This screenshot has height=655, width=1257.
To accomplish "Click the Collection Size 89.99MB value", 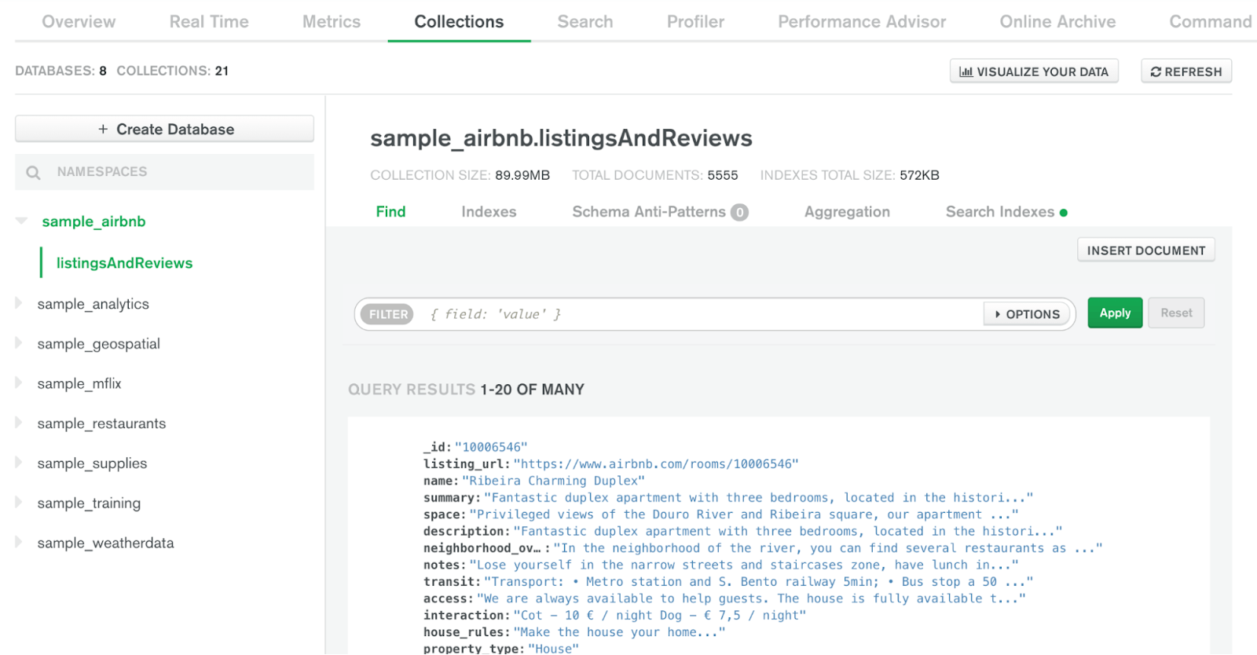I will point(522,175).
